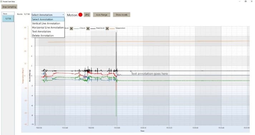This screenshot has height=135, width=255.
Task: Click the red Motion indicator circle
Action: tap(80, 15)
